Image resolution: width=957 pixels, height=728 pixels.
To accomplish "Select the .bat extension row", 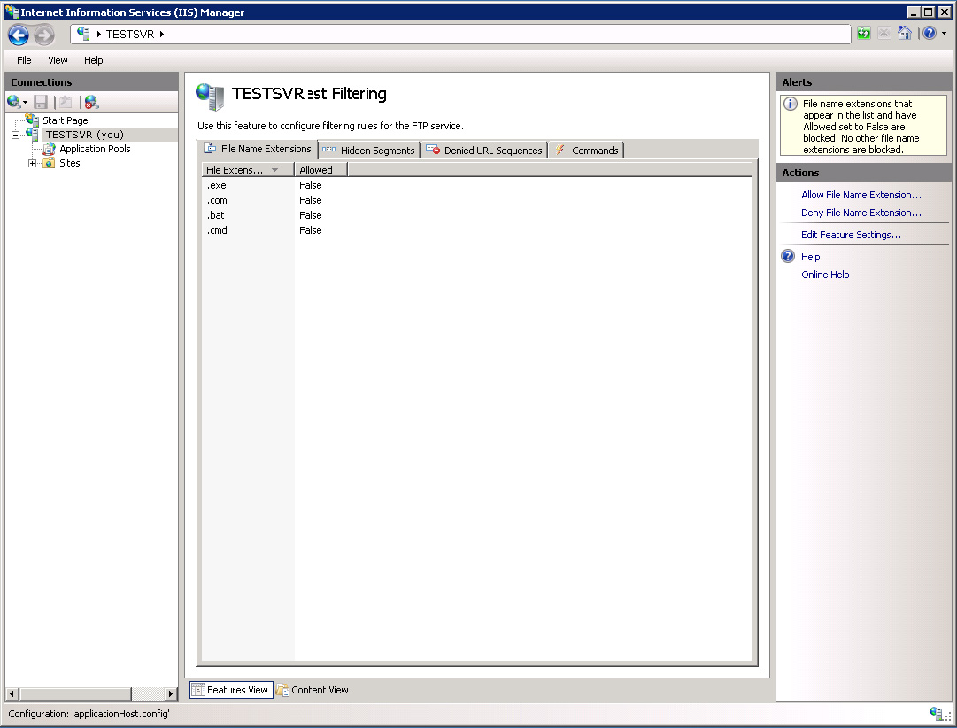I will click(x=476, y=215).
